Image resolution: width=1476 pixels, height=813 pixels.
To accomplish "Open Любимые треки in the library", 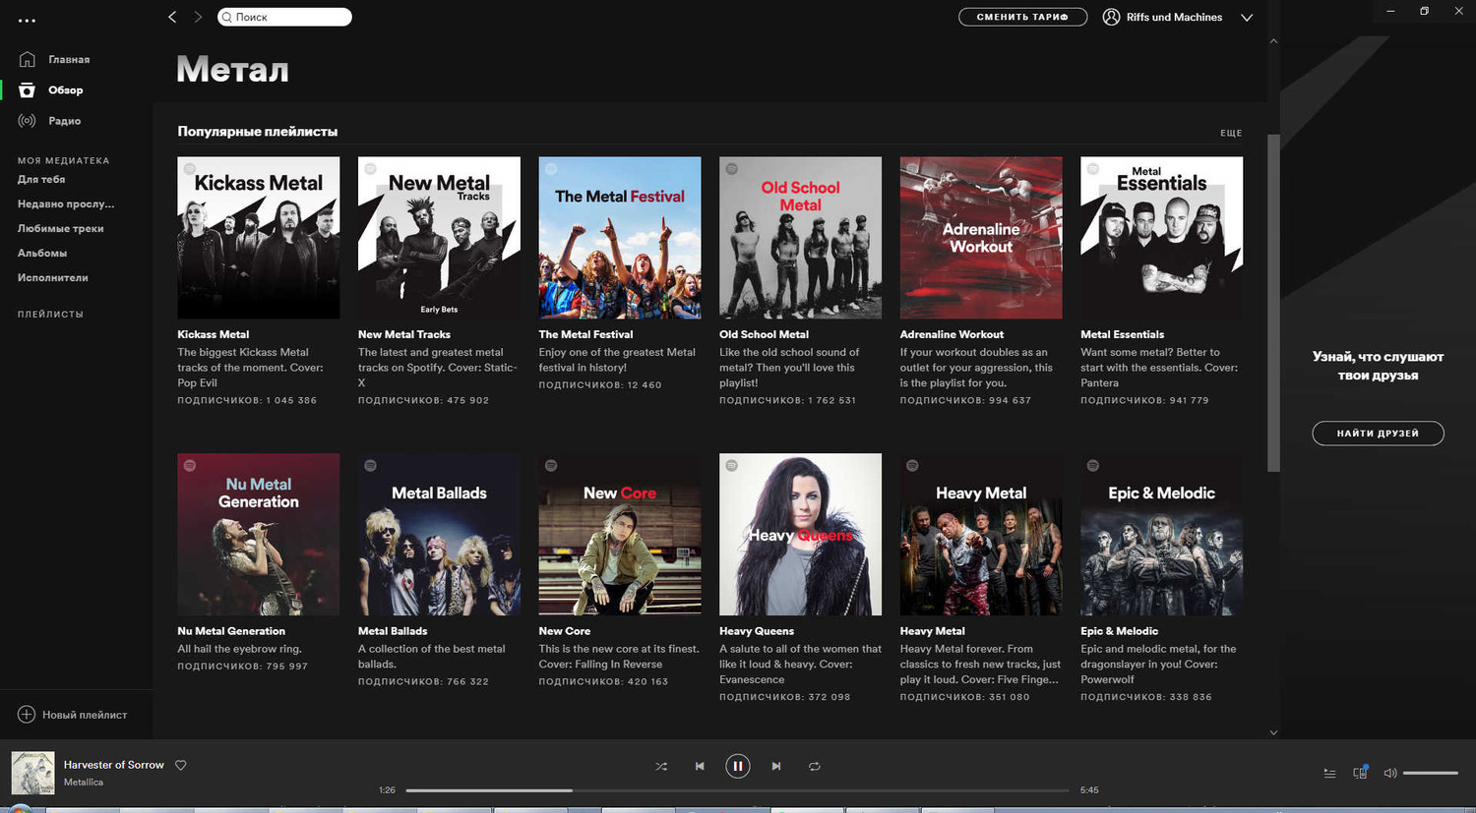I will coord(60,228).
